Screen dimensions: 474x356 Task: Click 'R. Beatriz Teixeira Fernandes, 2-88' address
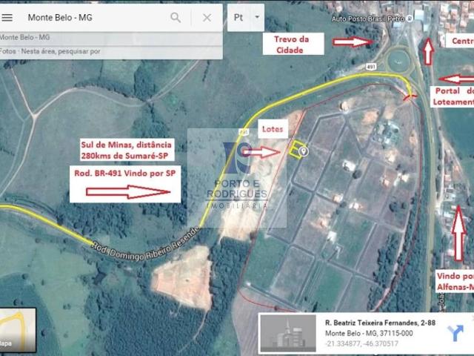pyautogui.click(x=380, y=323)
